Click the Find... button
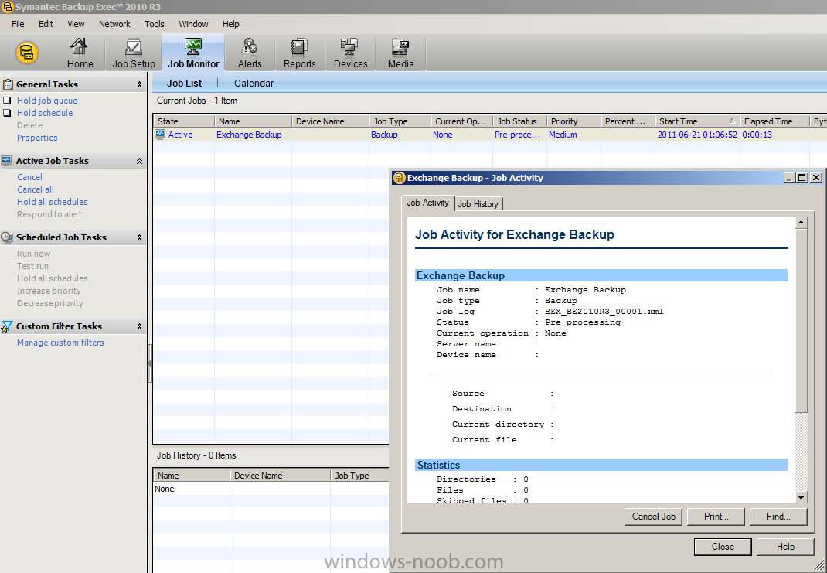This screenshot has height=573, width=827. point(778,517)
